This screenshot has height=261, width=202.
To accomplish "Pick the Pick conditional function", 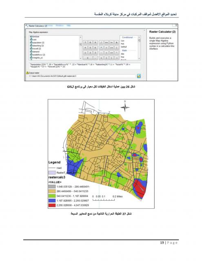I will click(x=122, y=44).
